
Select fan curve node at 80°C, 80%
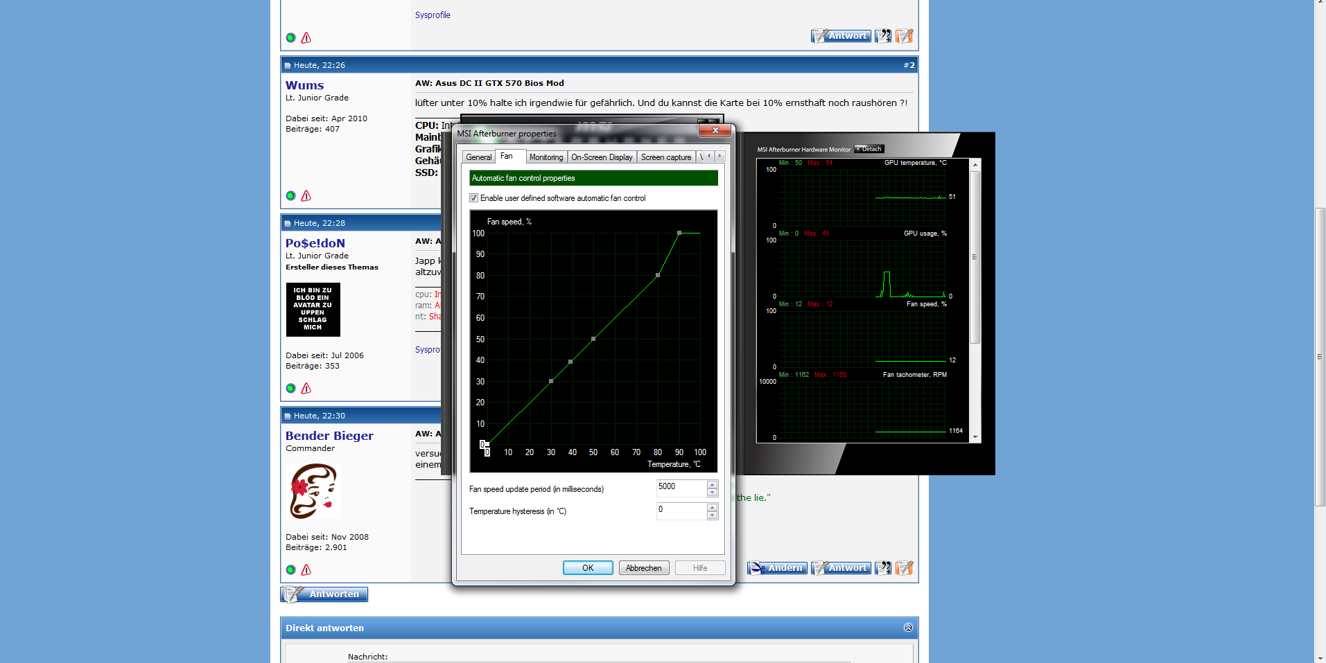pos(658,275)
